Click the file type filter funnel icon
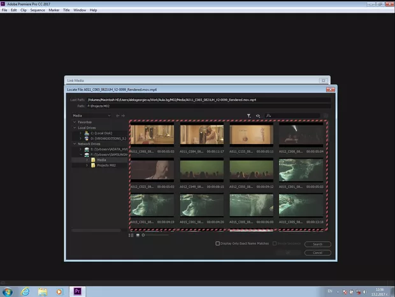This screenshot has height=297, width=395. click(248, 115)
